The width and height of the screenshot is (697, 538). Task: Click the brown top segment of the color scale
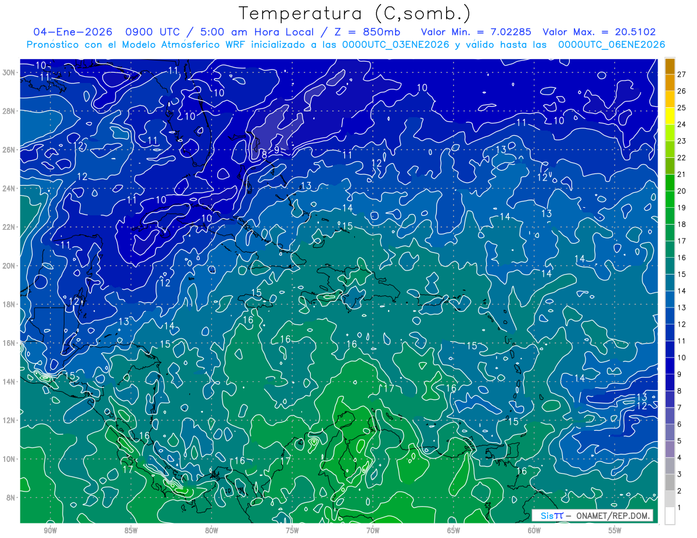[x=670, y=66]
